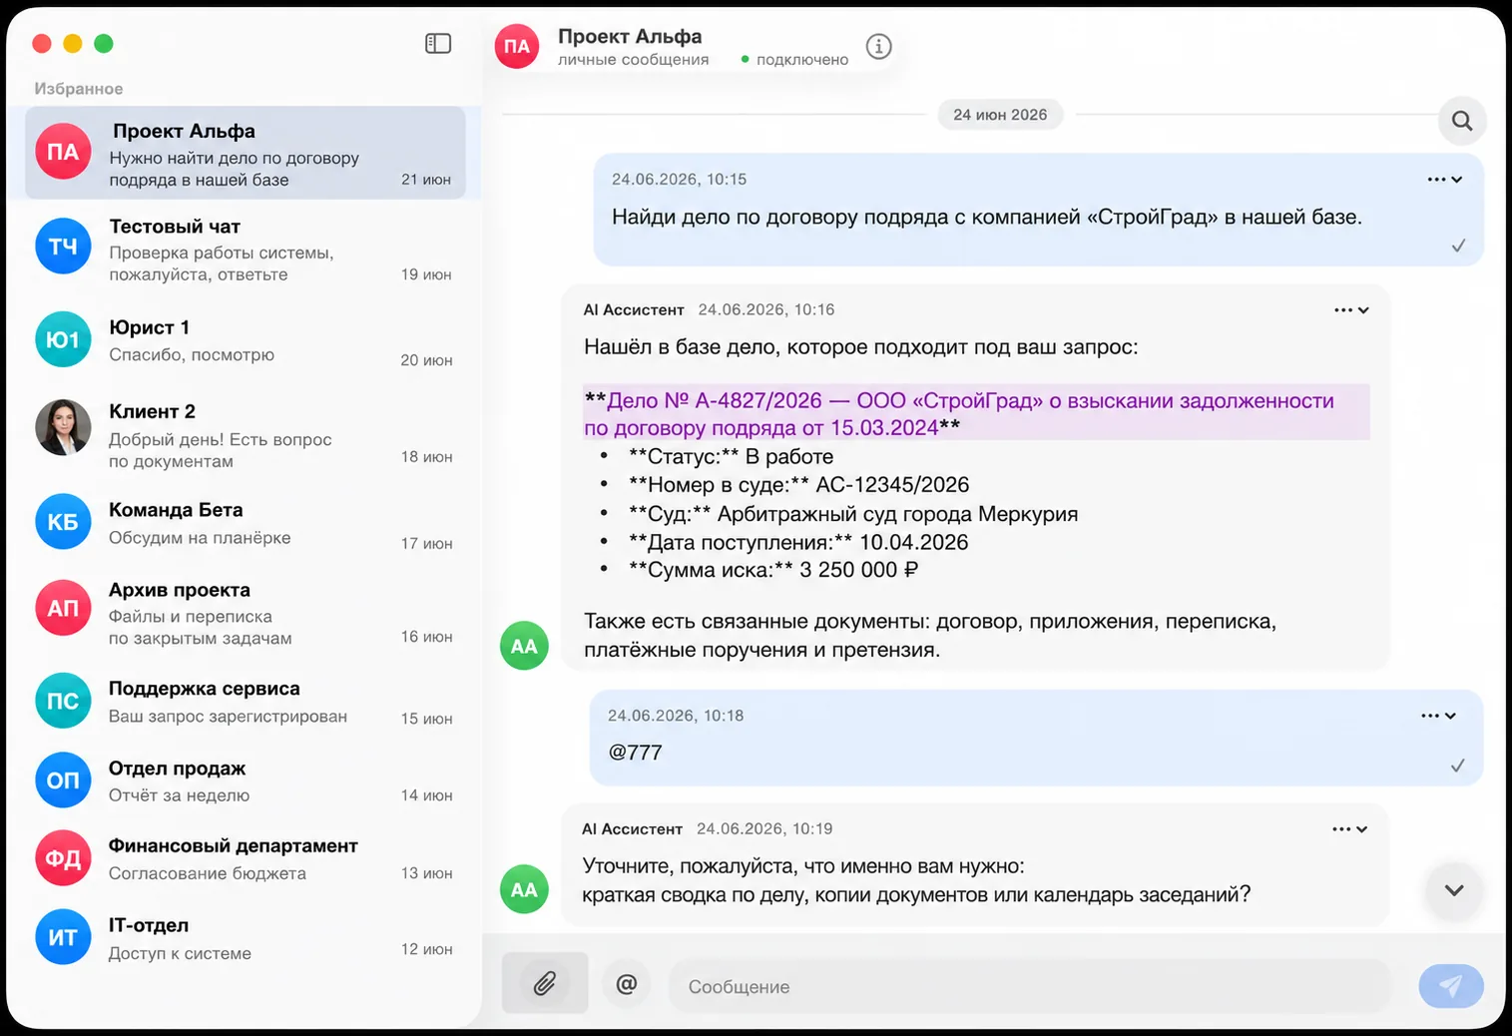Open options menu of 10:19 assistant message
The image size is (1512, 1036).
pos(1349,829)
